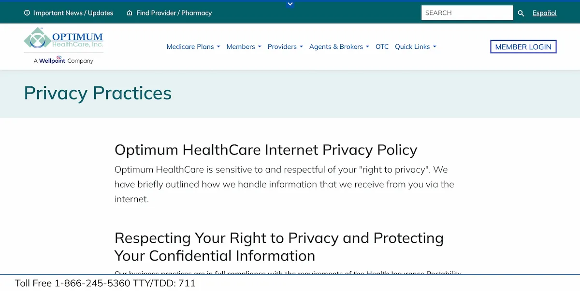Click the Find Provider home icon
The width and height of the screenshot is (580, 291).
[x=130, y=13]
